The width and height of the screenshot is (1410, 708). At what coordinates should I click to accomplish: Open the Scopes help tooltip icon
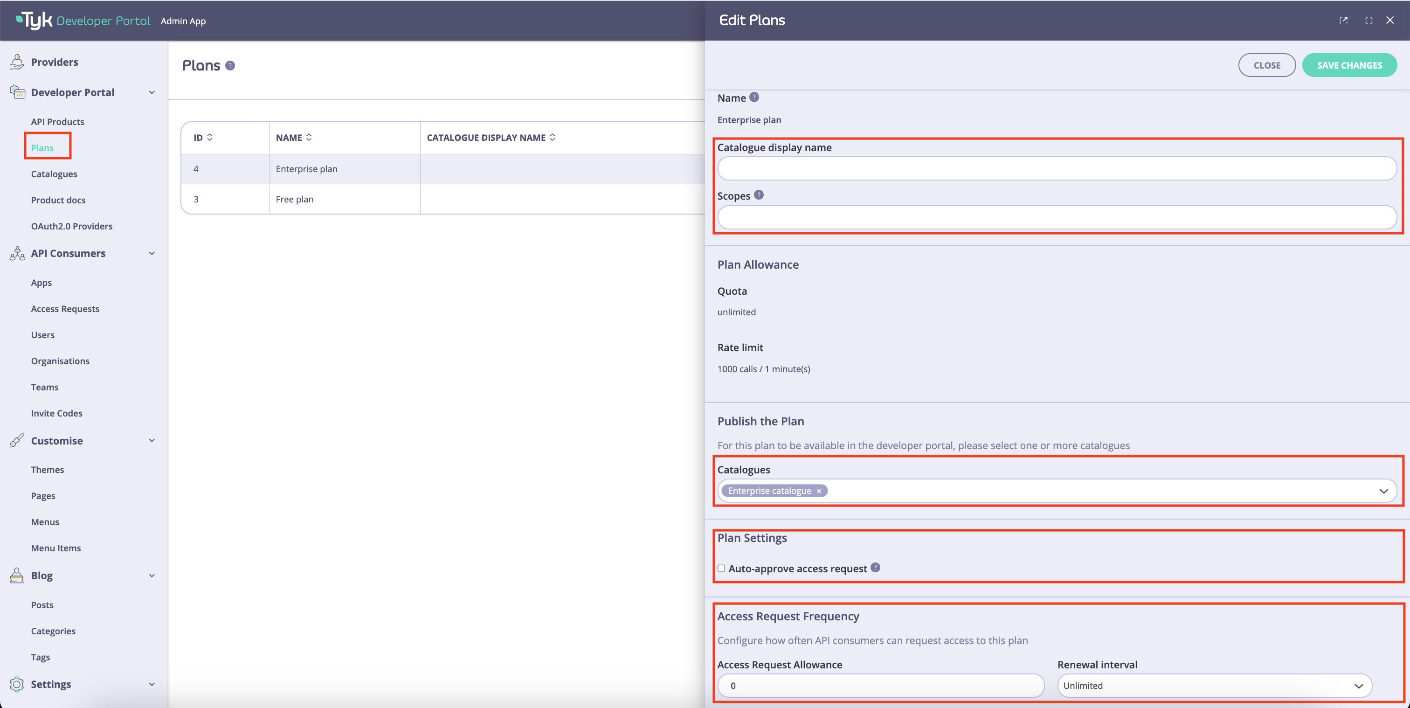click(x=759, y=194)
